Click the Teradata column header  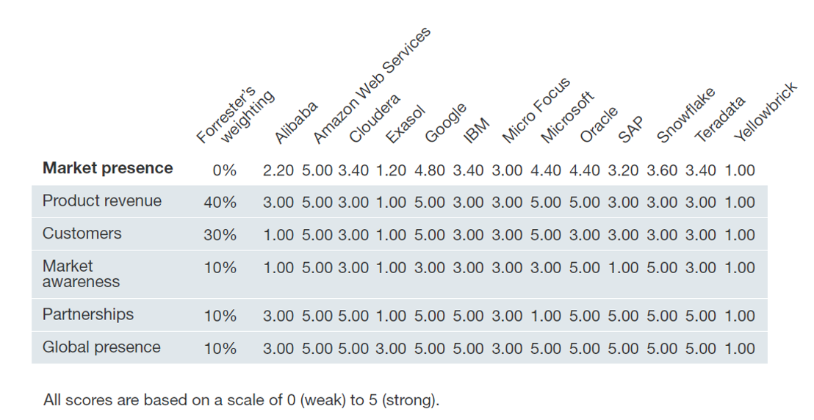[720, 119]
